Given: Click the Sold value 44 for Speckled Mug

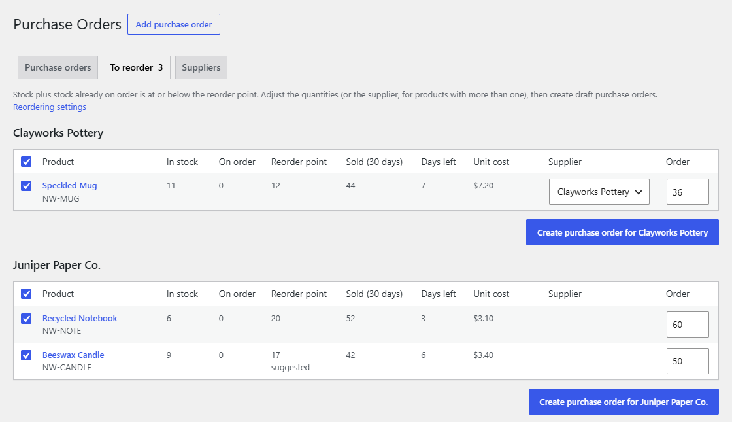Looking at the screenshot, I should click(x=350, y=186).
